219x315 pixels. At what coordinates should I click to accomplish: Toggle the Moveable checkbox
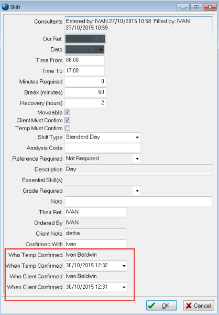click(x=68, y=112)
